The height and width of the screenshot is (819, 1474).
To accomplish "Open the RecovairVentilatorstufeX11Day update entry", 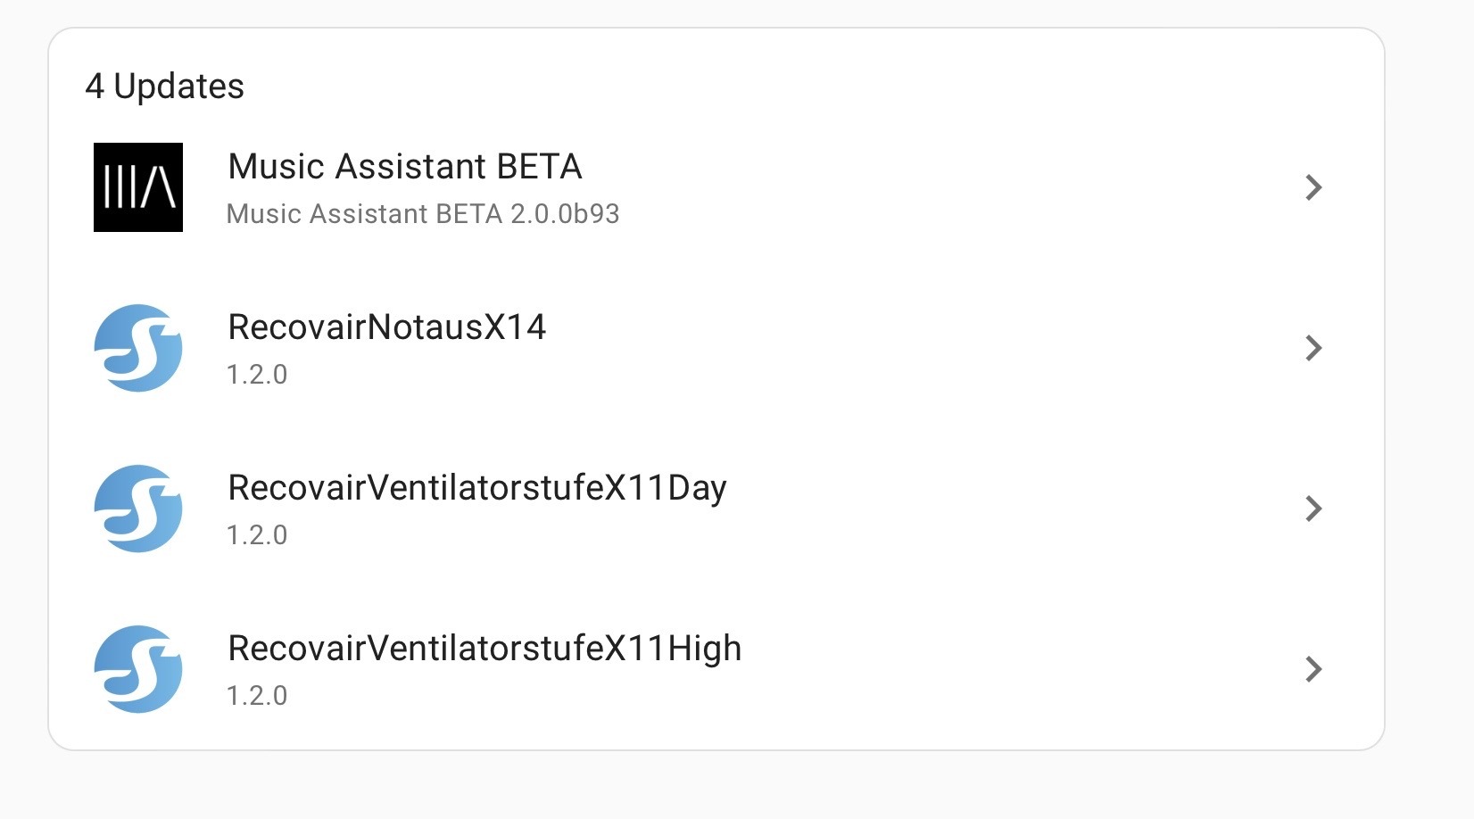I will [x=477, y=488].
